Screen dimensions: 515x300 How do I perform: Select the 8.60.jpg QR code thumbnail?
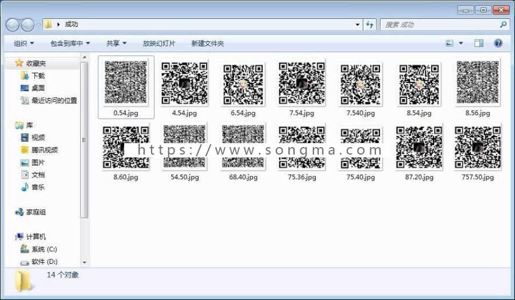tap(126, 148)
